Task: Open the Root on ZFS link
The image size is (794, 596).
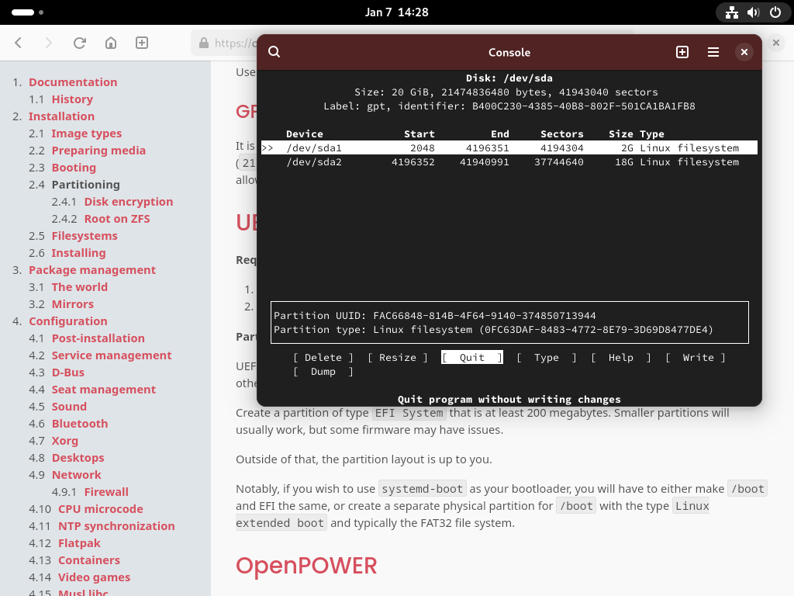Action: point(117,219)
